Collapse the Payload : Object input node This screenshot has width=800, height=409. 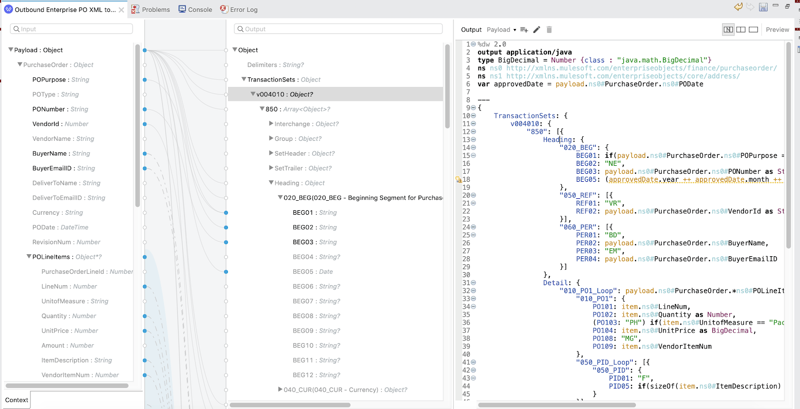click(11, 50)
